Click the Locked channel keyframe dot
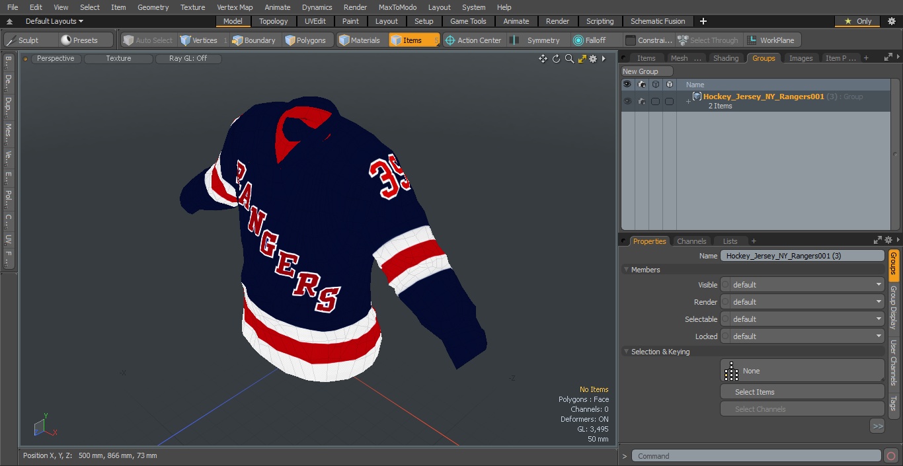Screen dimensions: 903x466 [x=725, y=336]
